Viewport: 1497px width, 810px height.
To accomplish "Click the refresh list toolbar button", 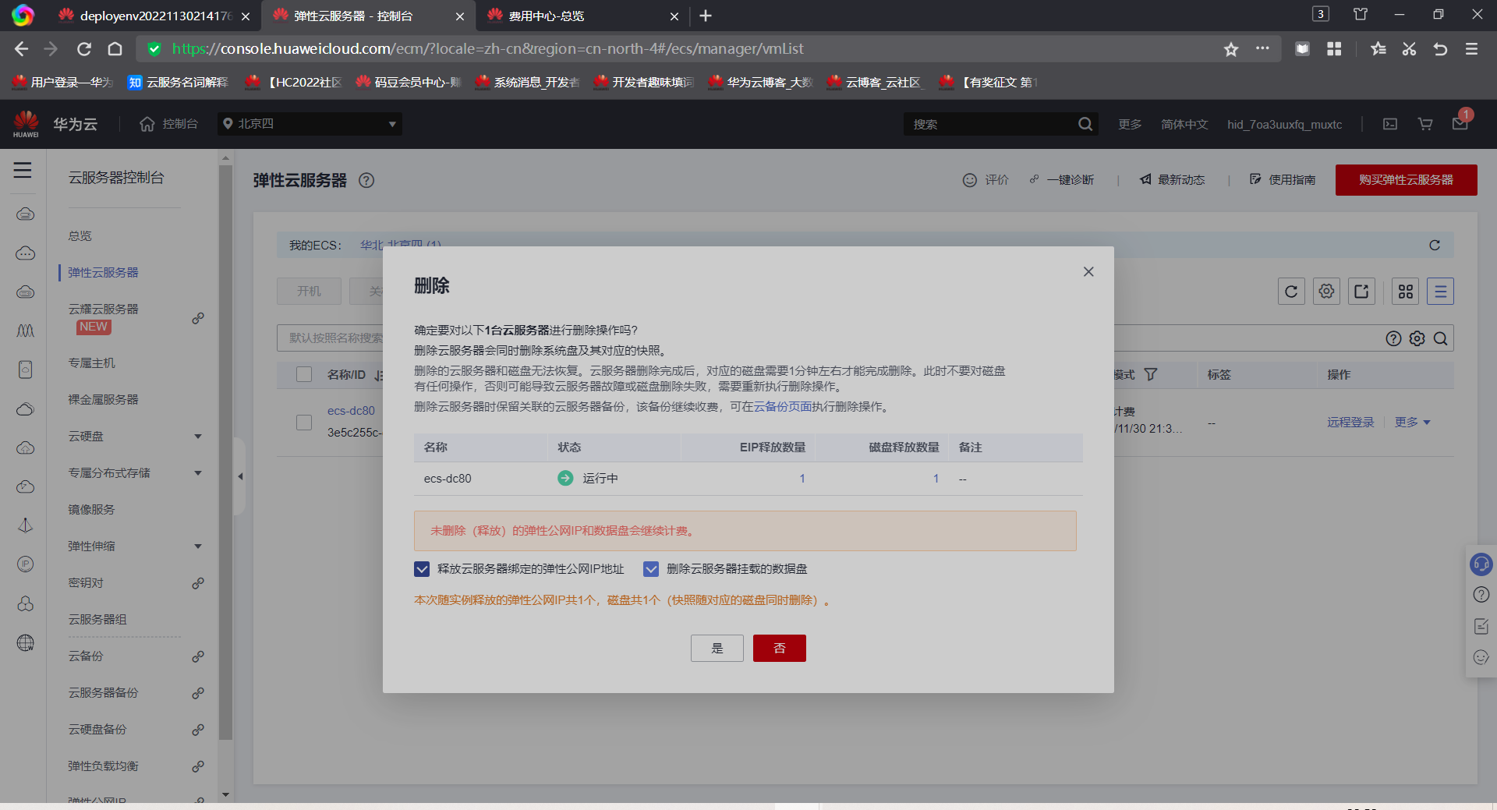I will pyautogui.click(x=1291, y=292).
